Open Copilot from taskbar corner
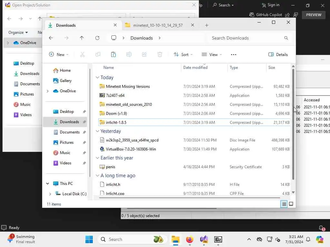Image resolution: width=330 pixels, height=247 pixels. (x=320, y=239)
